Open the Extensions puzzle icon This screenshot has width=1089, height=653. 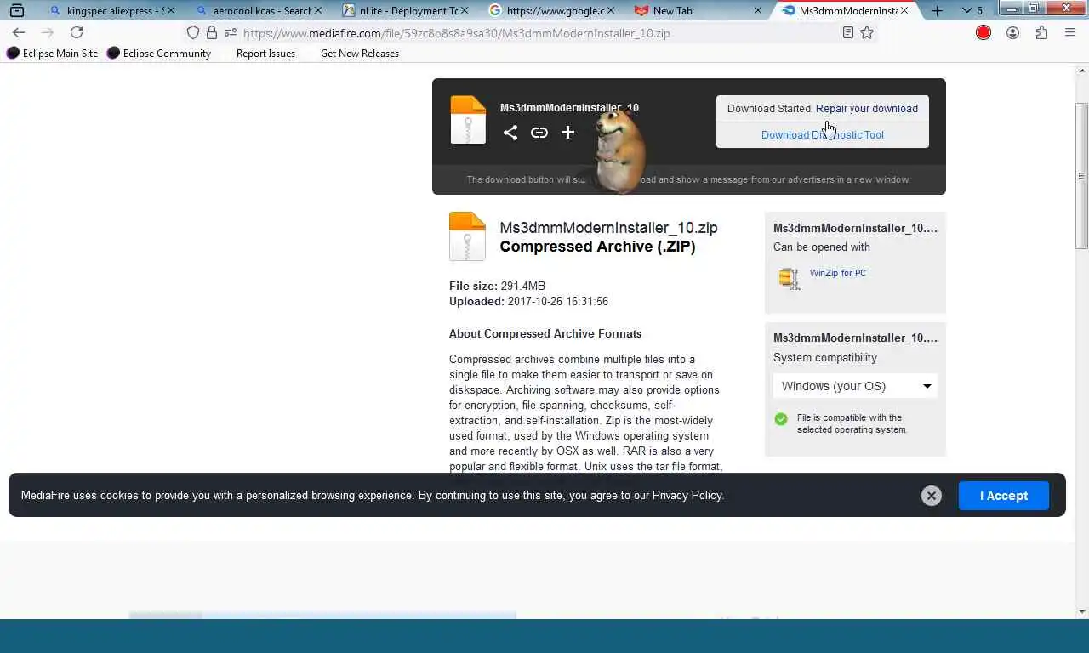(1041, 32)
